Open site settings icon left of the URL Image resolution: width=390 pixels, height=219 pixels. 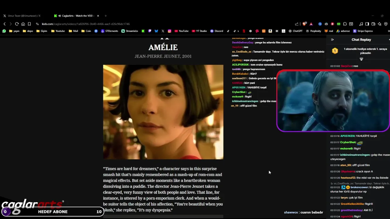point(37,24)
